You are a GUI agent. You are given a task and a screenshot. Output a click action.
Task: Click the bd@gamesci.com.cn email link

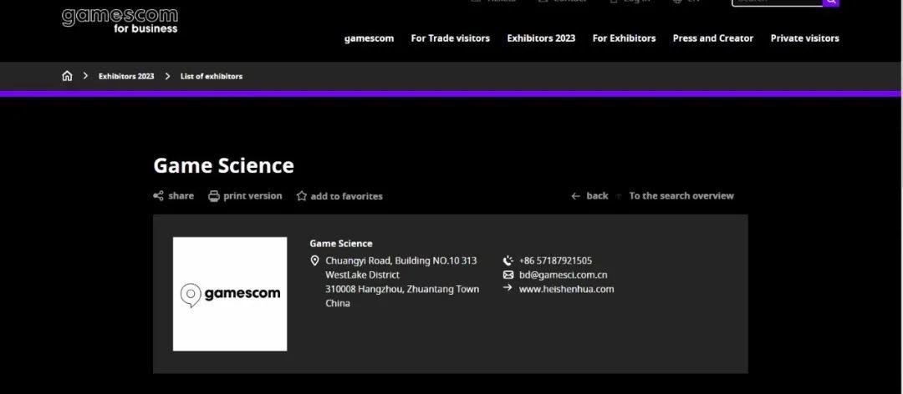pyautogui.click(x=564, y=275)
